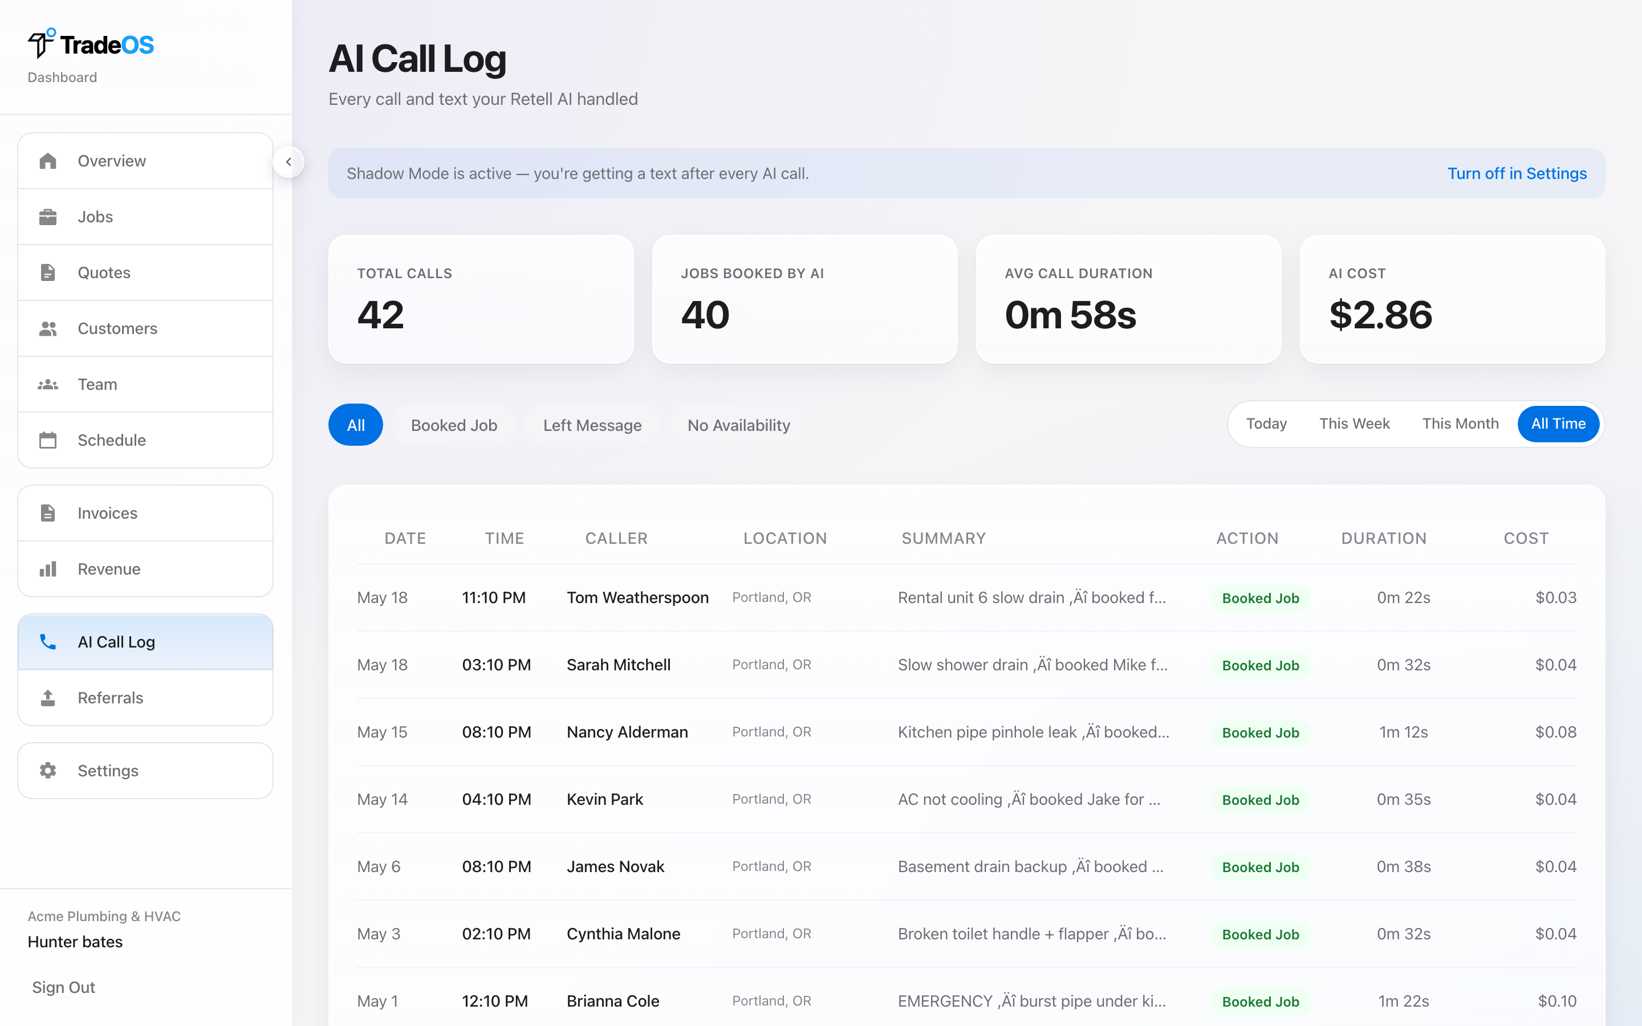Image resolution: width=1642 pixels, height=1026 pixels.
Task: Open the Revenue page
Action: point(145,569)
